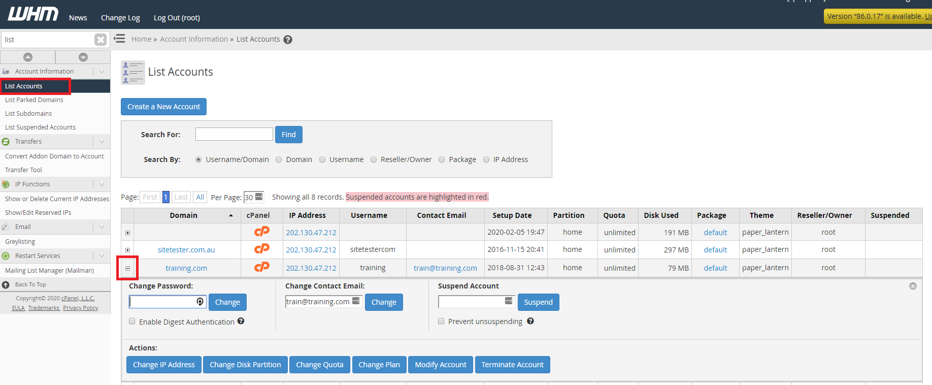Toggle the sidebar hamburger menu icon
932x385 pixels.
pyautogui.click(x=119, y=39)
